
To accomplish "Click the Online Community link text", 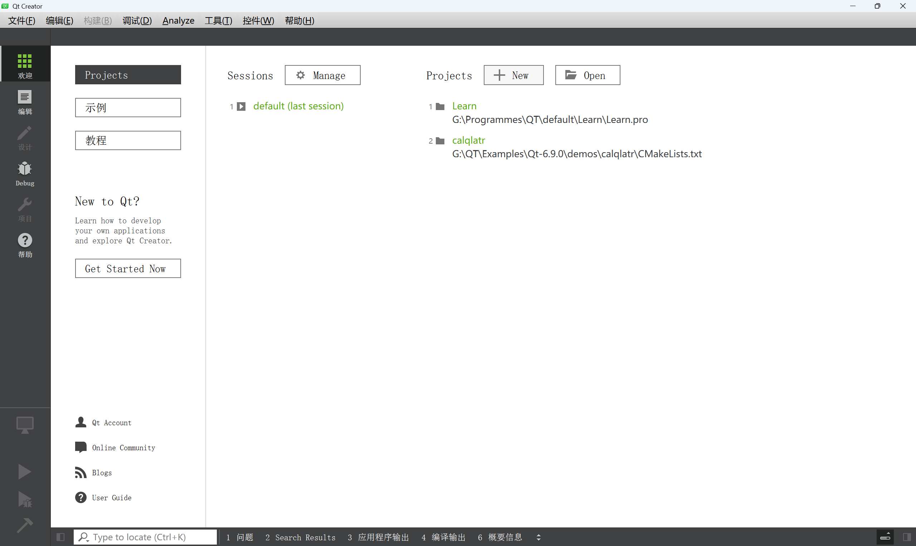I will (123, 448).
